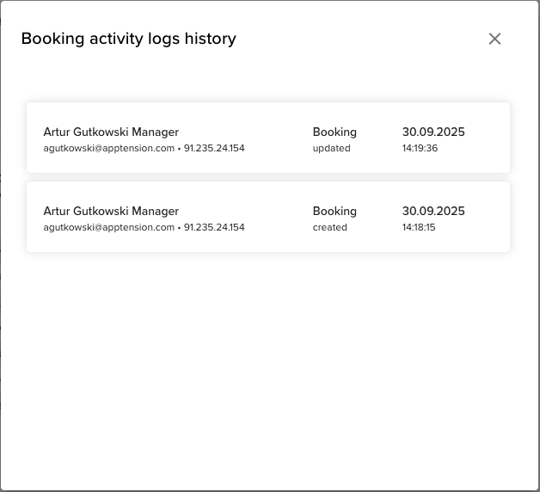This screenshot has height=492, width=540.
Task: Click IP 91.235.24.154 in updated entry
Action: [x=214, y=148]
